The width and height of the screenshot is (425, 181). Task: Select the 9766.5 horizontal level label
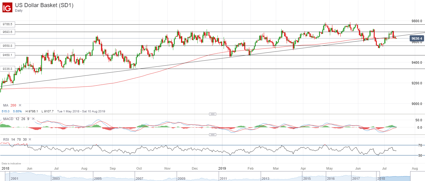[x=7, y=24]
